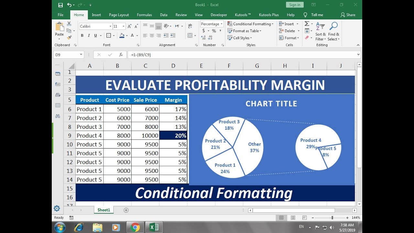Click the Kutools navigation pane gear icon
414x233 pixels.
pyautogui.click(x=57, y=208)
